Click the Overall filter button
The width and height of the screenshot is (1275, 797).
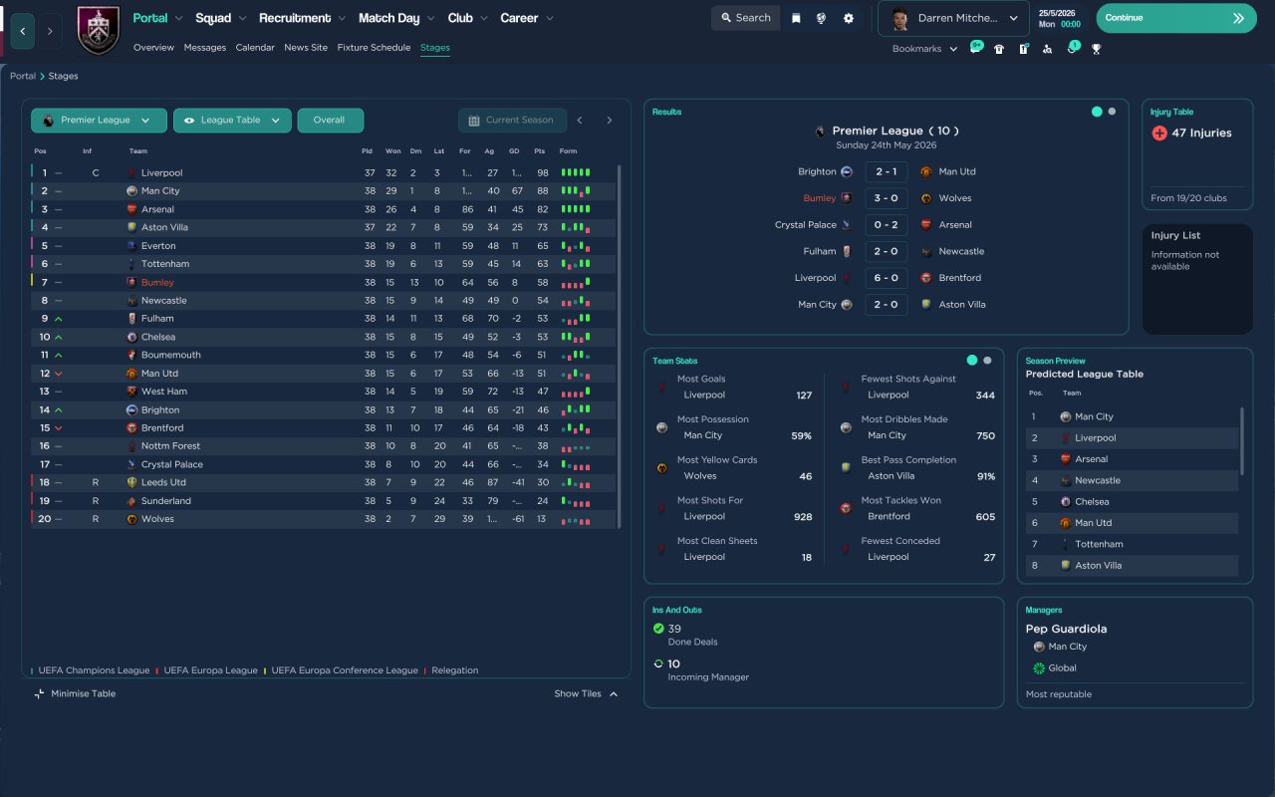coord(330,121)
